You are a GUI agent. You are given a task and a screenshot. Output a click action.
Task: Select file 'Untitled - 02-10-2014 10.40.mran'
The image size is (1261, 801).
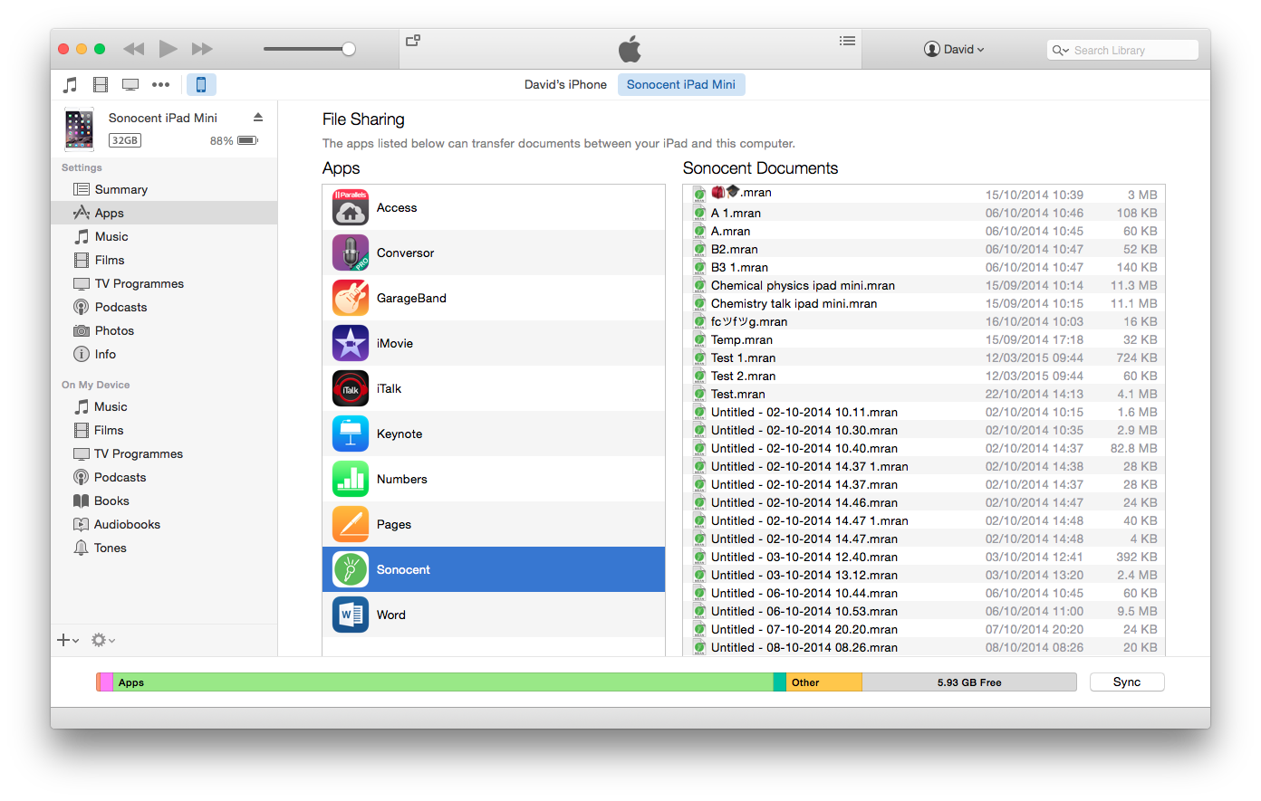(x=924, y=448)
